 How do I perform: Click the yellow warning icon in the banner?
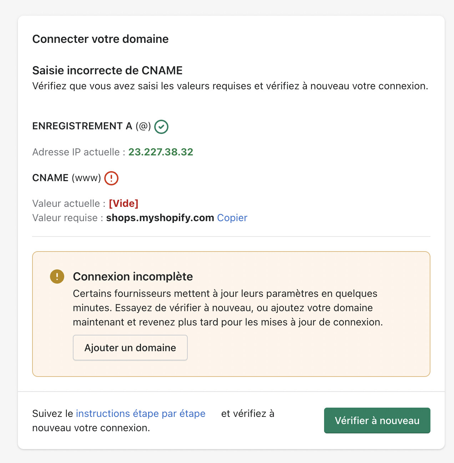[x=57, y=277]
